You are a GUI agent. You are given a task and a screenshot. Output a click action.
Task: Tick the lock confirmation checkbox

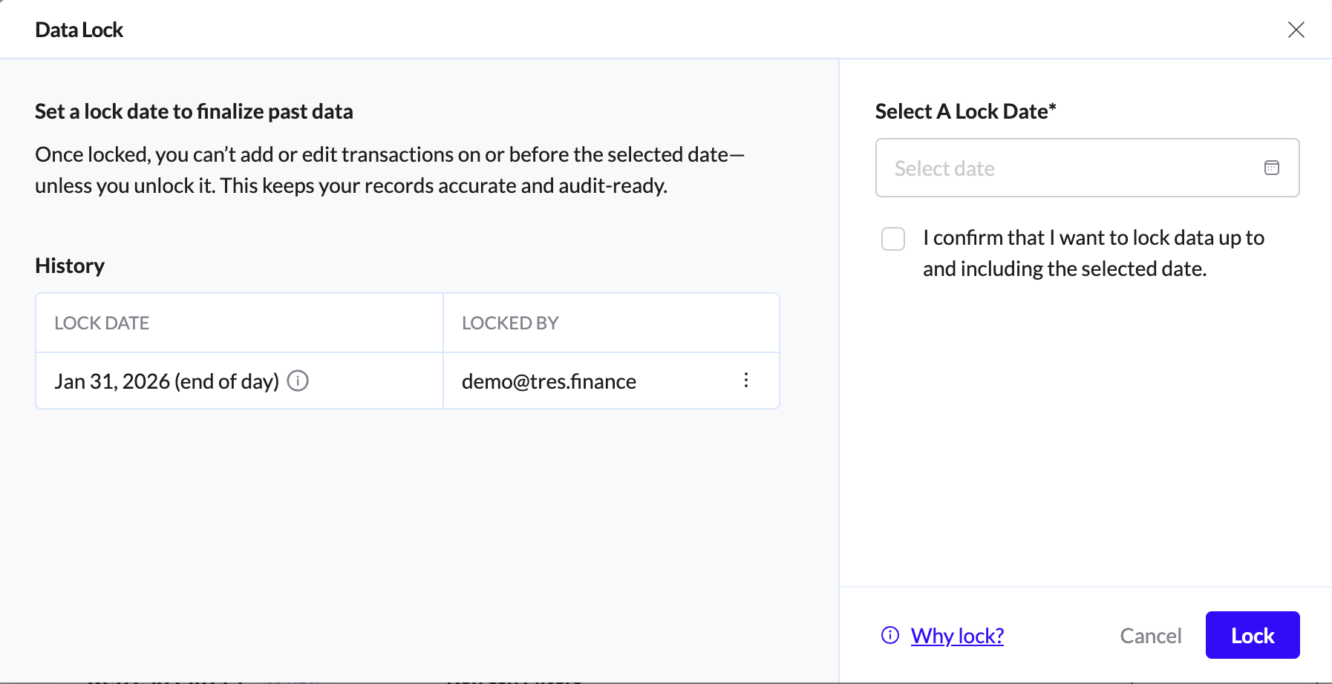[892, 239]
